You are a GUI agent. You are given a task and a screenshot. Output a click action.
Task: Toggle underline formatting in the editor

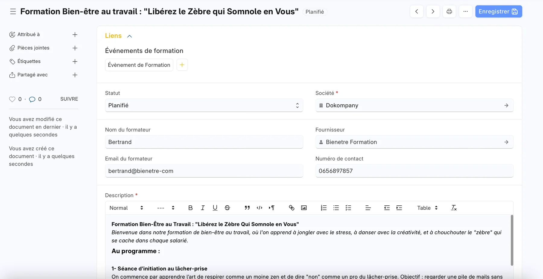215,208
